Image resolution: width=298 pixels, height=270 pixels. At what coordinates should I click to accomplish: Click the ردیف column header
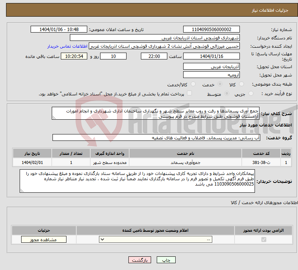click(x=286, y=153)
